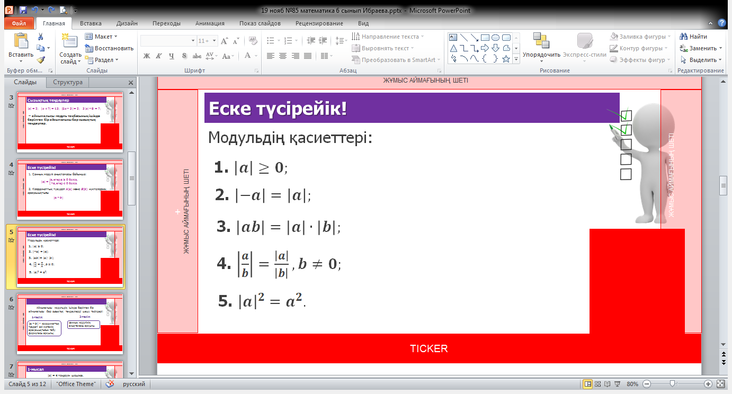Screen dimensions: 732x394
Task: Select the Format Painter brush icon
Action: point(40,60)
